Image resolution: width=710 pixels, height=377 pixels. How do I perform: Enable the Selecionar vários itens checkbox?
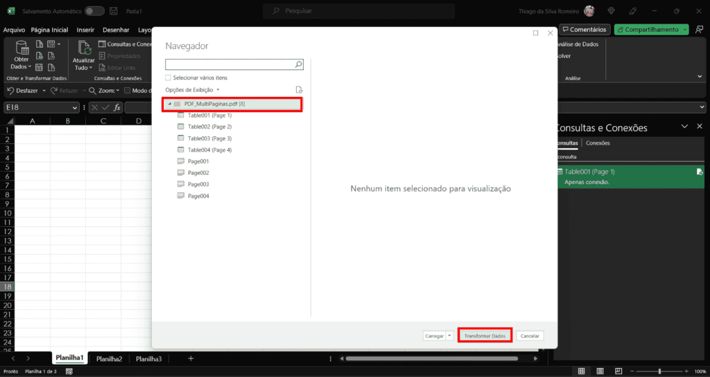[x=168, y=77]
